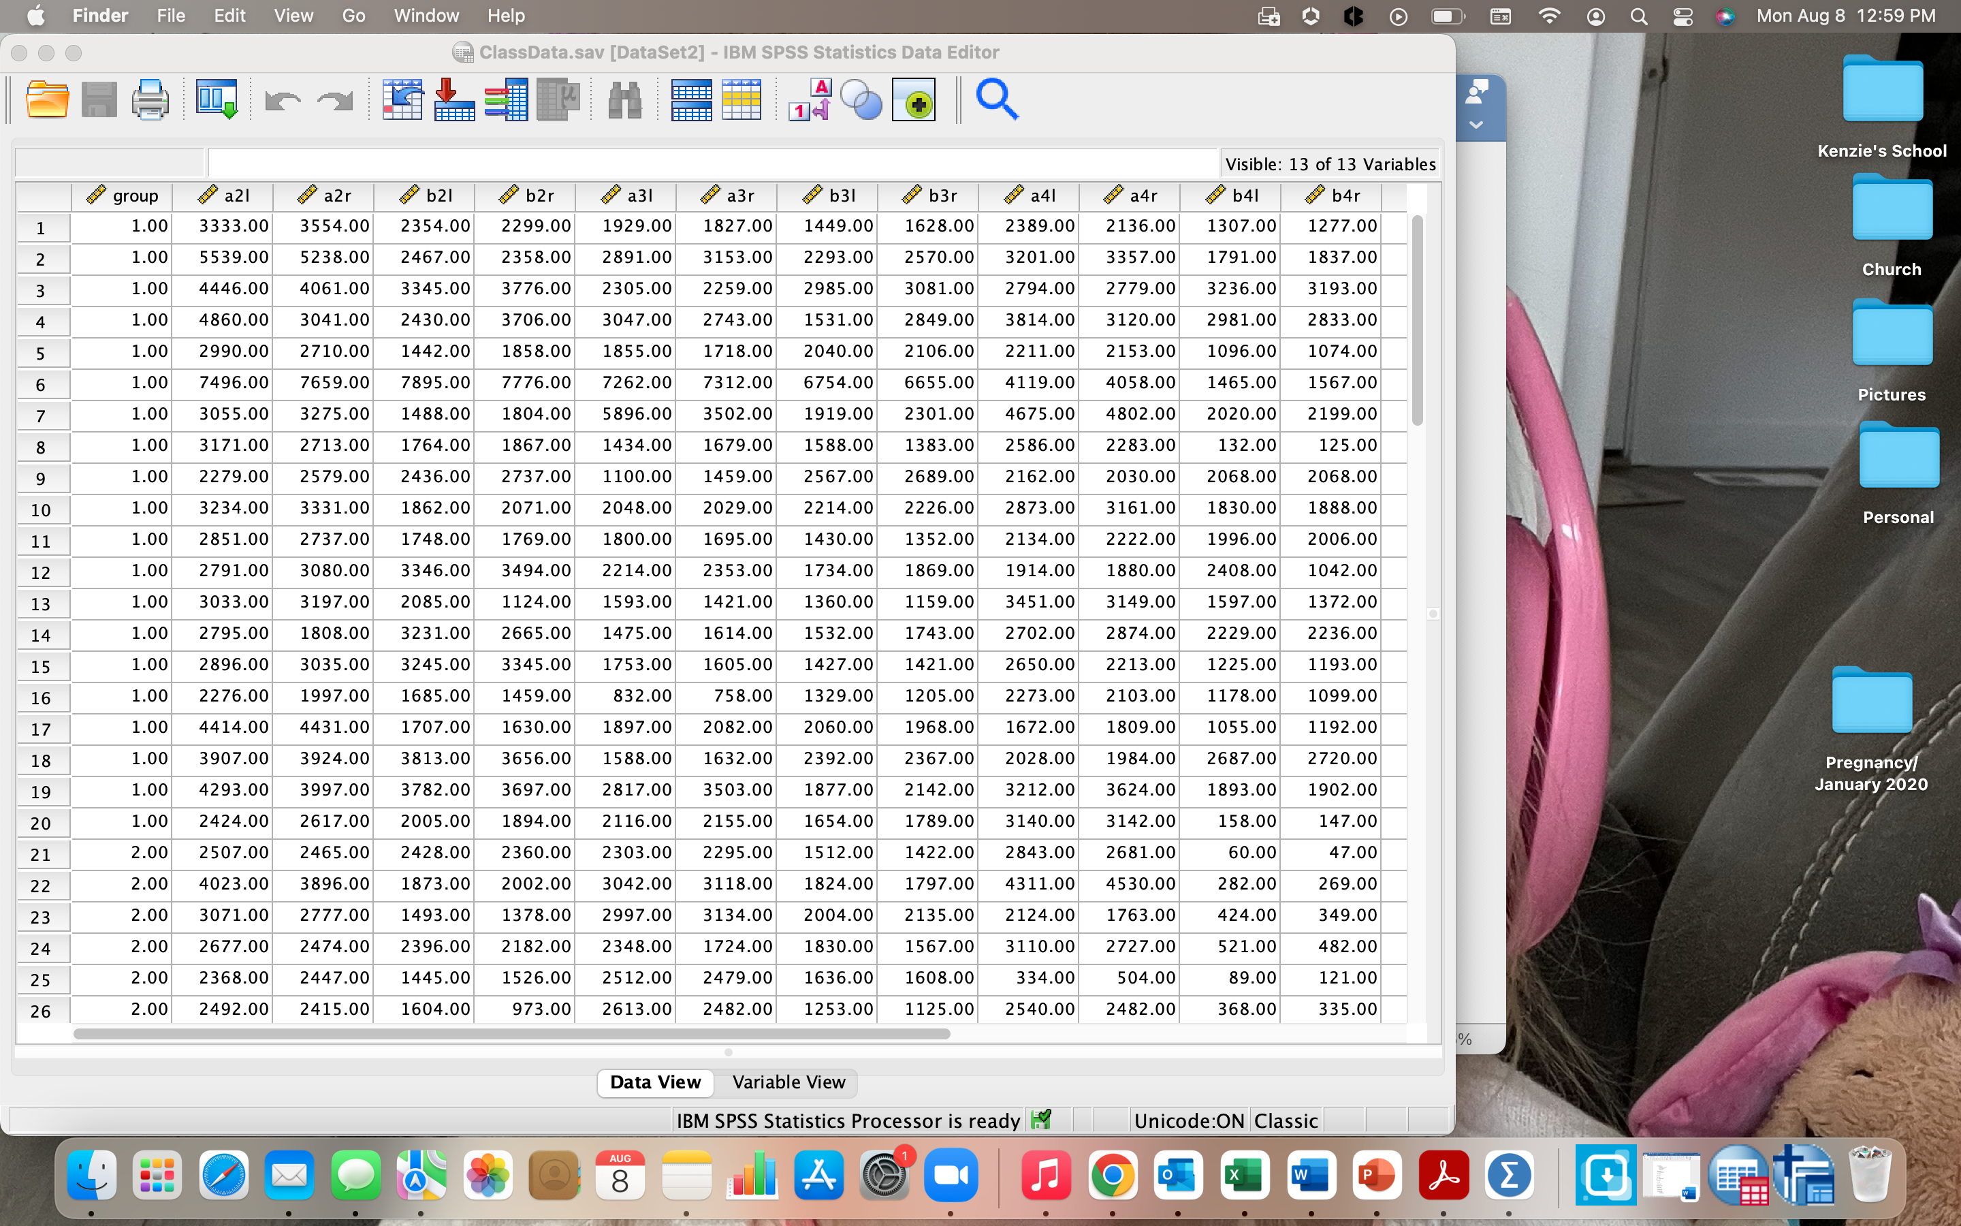Undo the last data edit
Screen dimensions: 1961x1226
point(282,99)
